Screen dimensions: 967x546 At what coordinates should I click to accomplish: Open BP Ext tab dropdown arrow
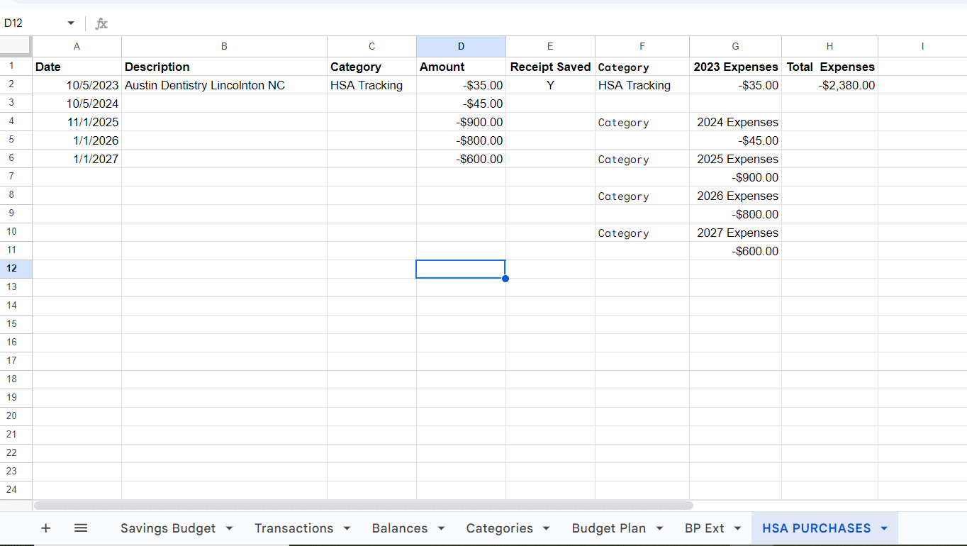[x=737, y=528]
